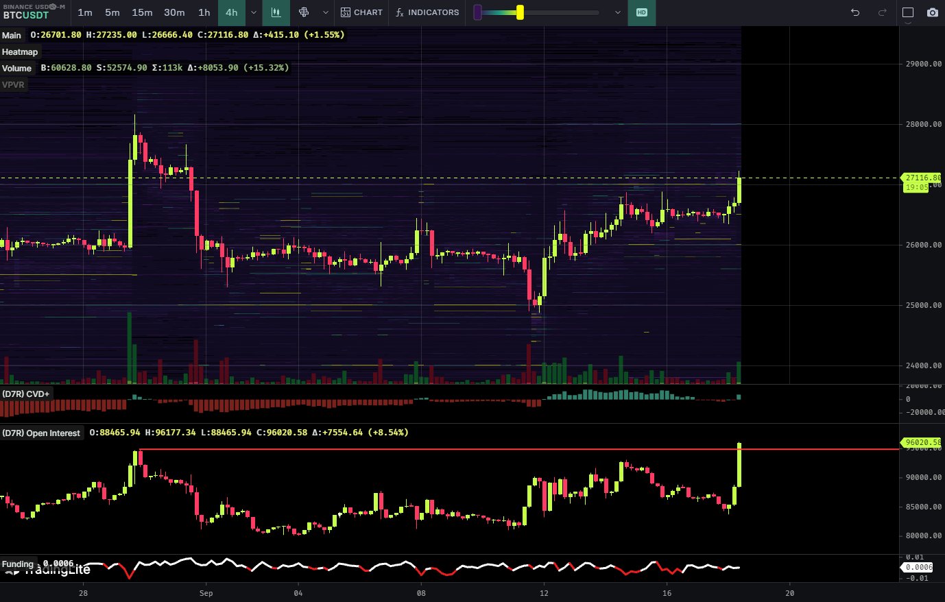
Task: Select the 15m timeframe tab
Action: 142,12
